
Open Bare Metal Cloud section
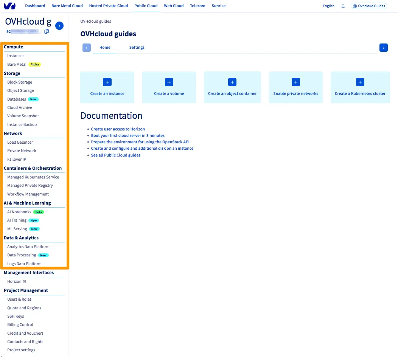(x=67, y=6)
